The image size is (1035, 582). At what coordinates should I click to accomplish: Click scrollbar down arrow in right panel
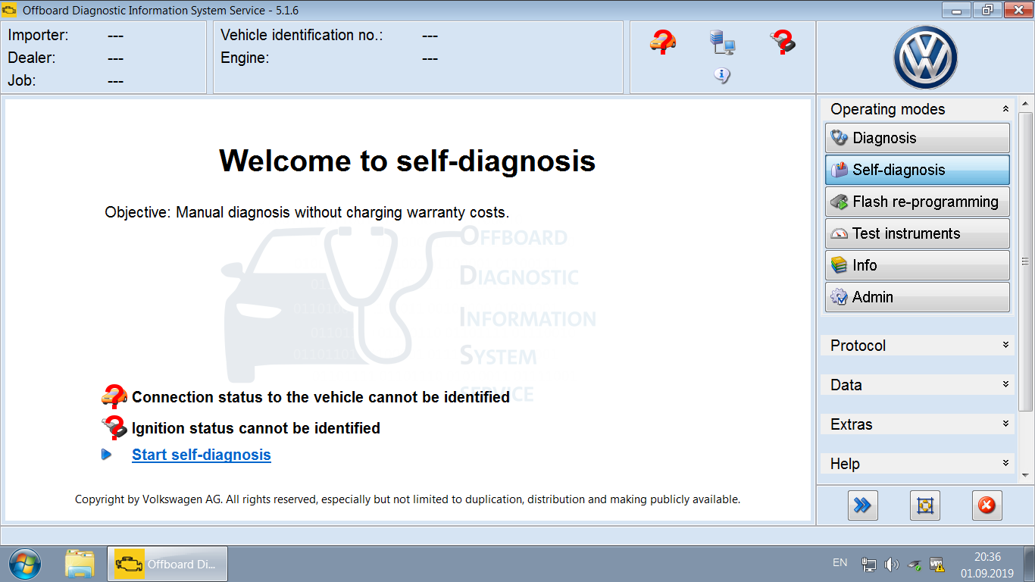(x=1025, y=475)
